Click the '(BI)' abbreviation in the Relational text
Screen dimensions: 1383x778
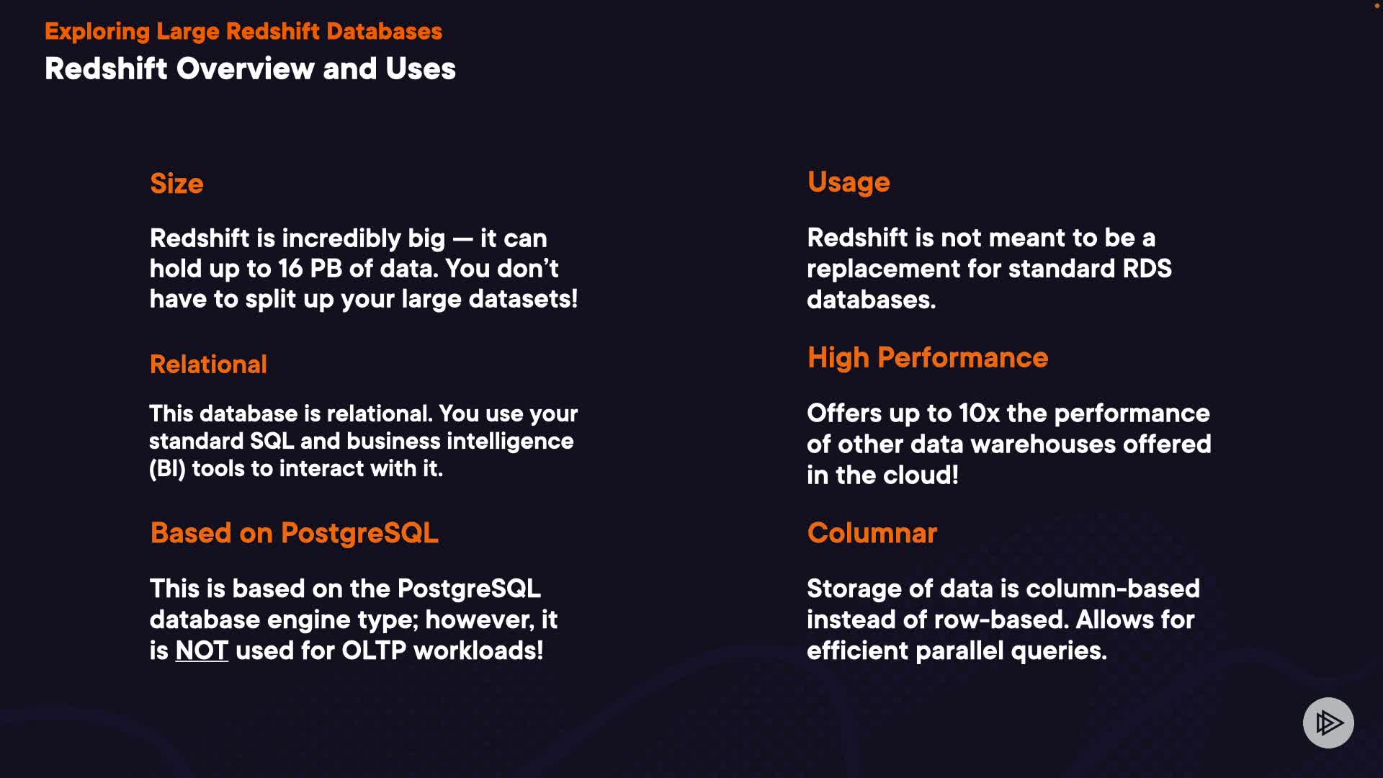pos(167,469)
